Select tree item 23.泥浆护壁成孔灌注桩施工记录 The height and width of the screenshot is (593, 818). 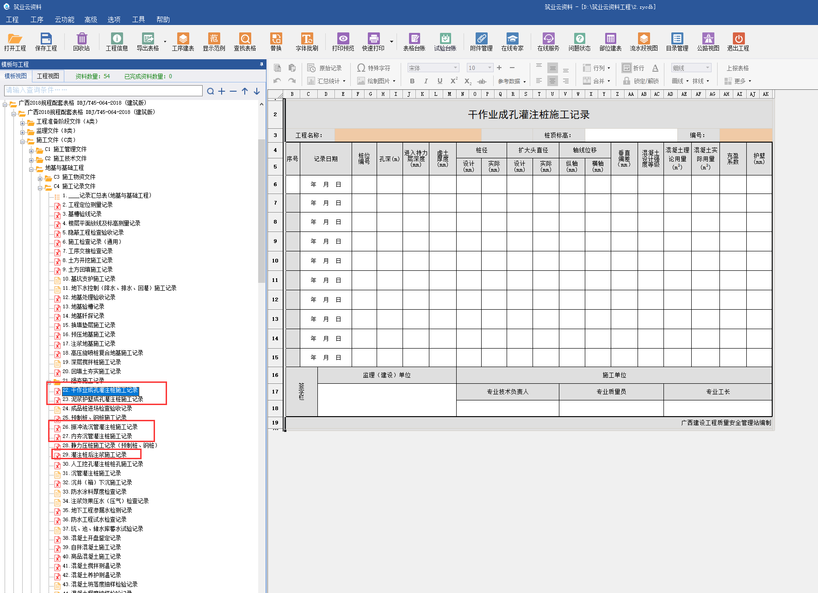[x=103, y=399]
